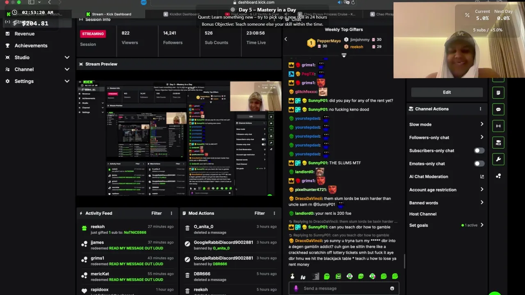This screenshot has height=295, width=525.
Task: Click the purple microphone icon in message box
Action: pos(296,288)
